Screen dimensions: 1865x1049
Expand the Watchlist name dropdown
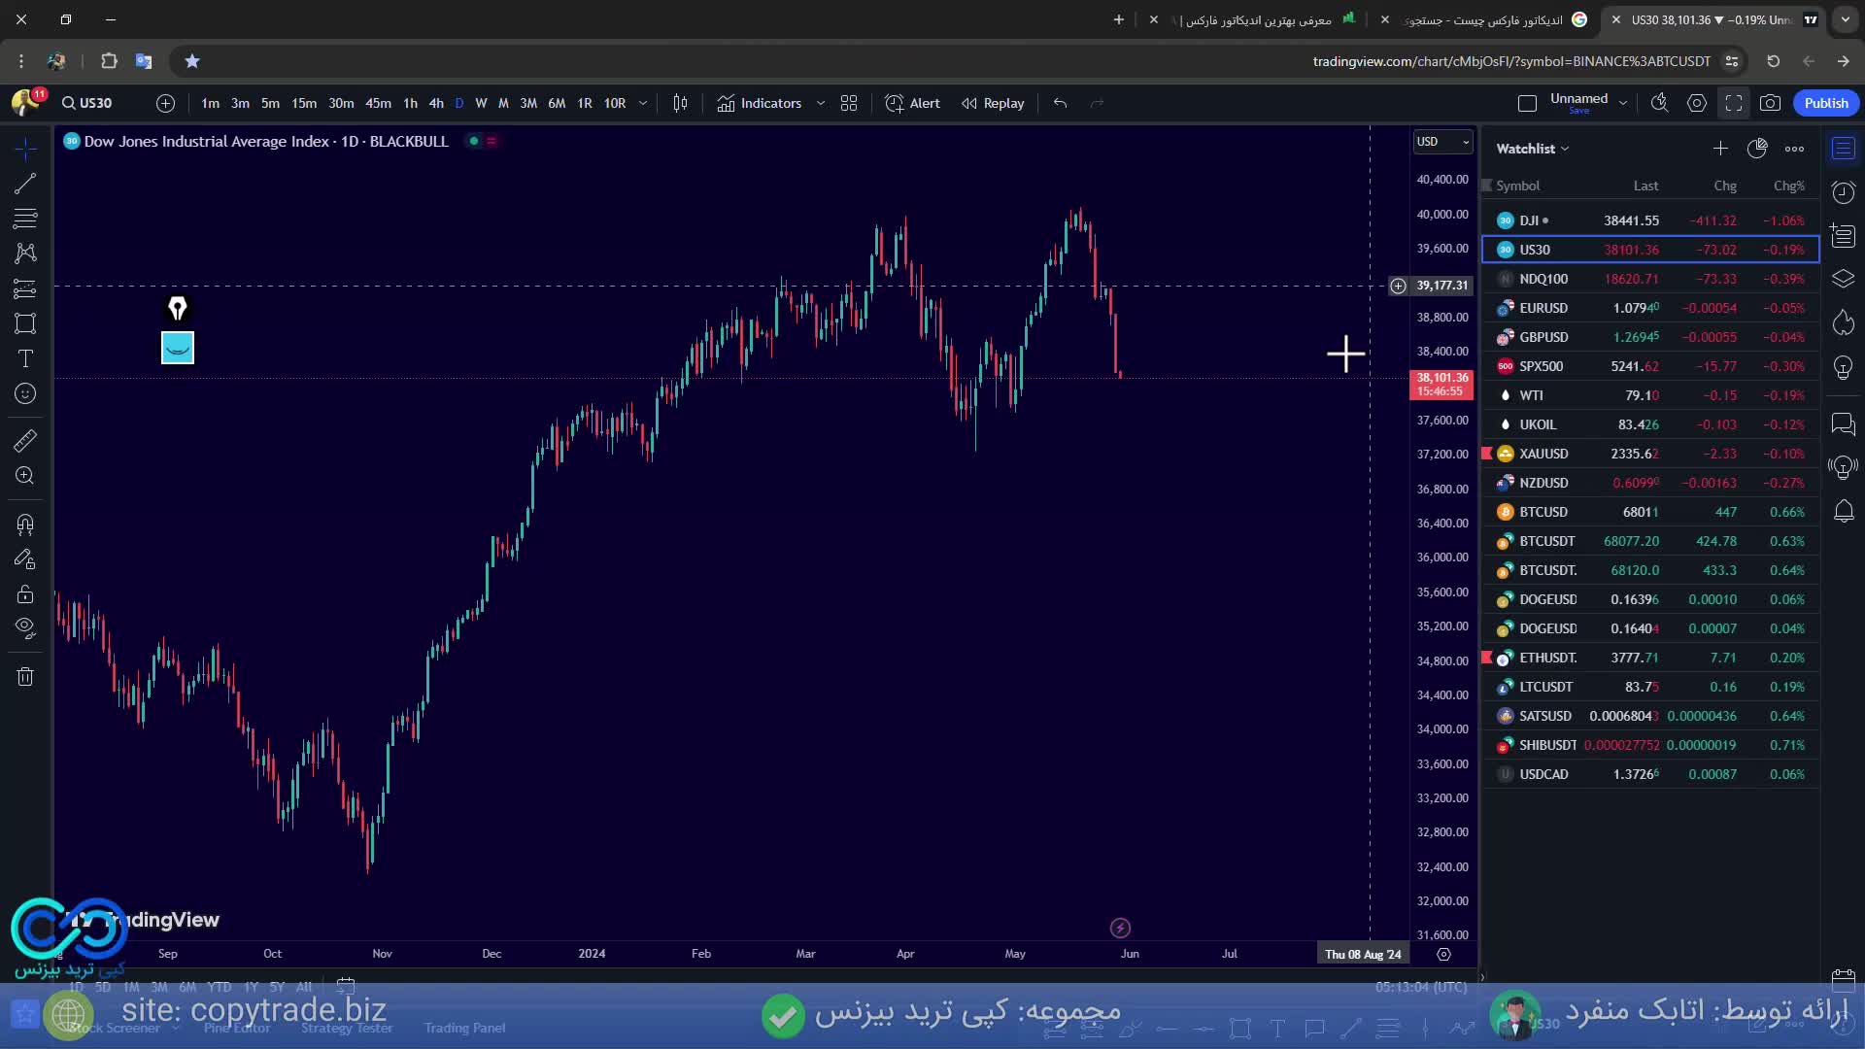[x=1533, y=149]
